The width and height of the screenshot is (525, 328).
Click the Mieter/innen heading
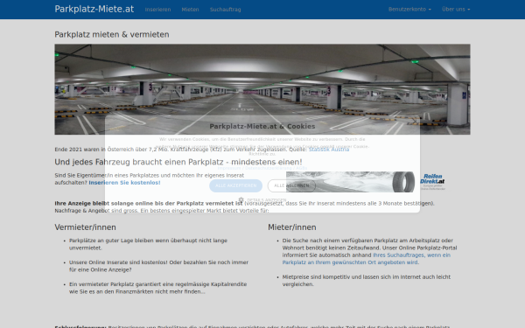point(292,227)
